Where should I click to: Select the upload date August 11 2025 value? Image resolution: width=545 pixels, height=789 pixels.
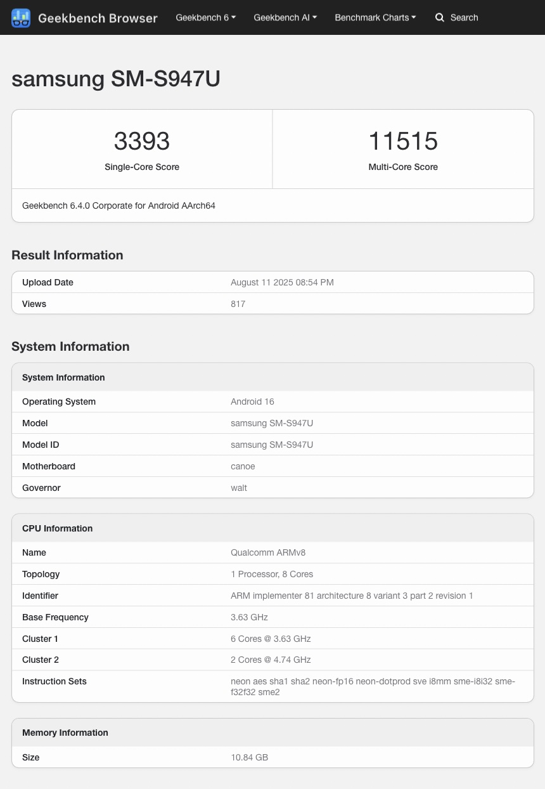(x=282, y=282)
